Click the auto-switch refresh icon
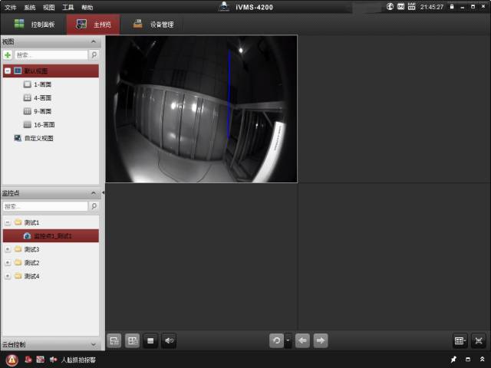 point(276,340)
